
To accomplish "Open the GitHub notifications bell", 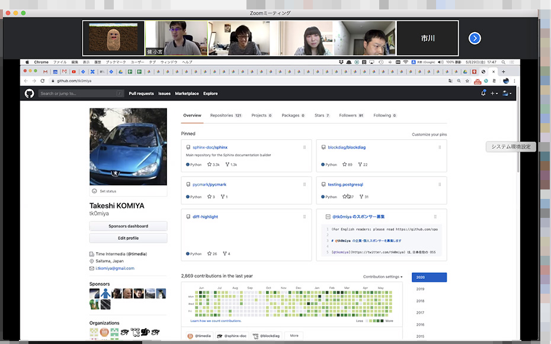I will point(483,93).
